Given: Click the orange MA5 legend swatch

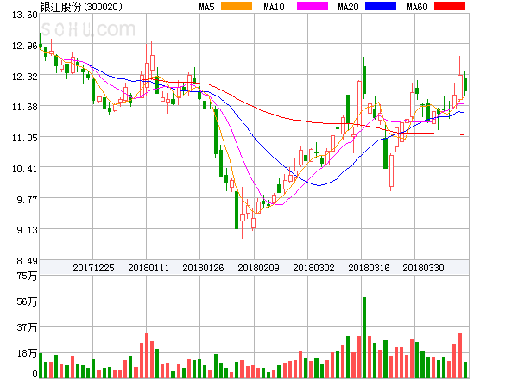Looking at the screenshot, I should click(x=237, y=6).
